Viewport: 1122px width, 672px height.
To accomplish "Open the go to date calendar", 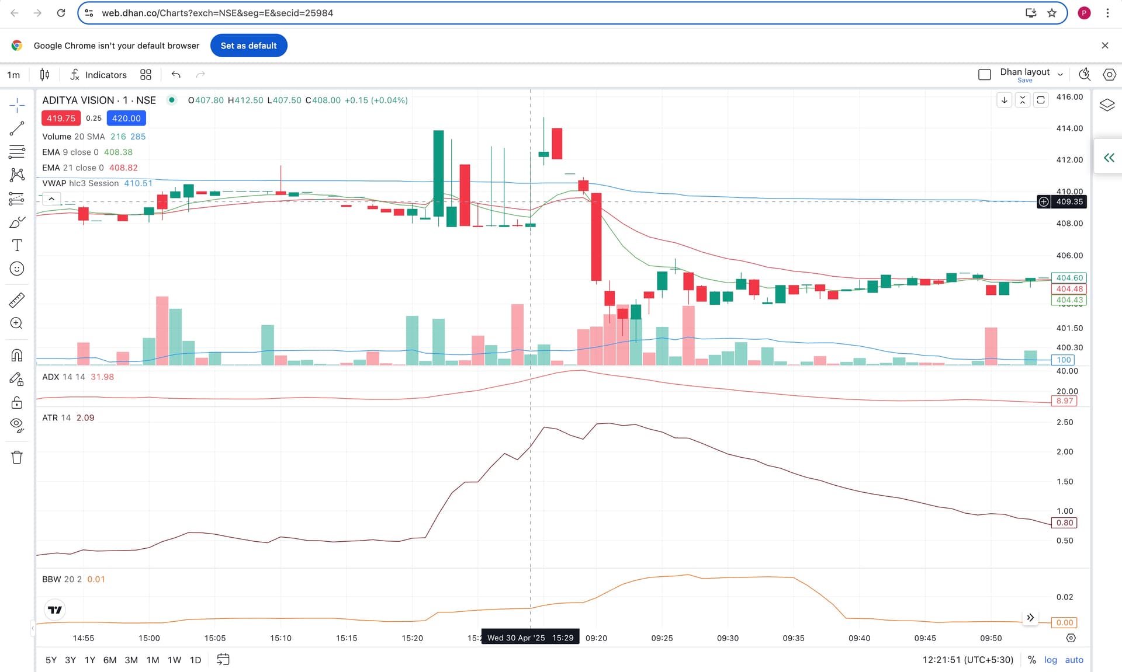I will [223, 660].
